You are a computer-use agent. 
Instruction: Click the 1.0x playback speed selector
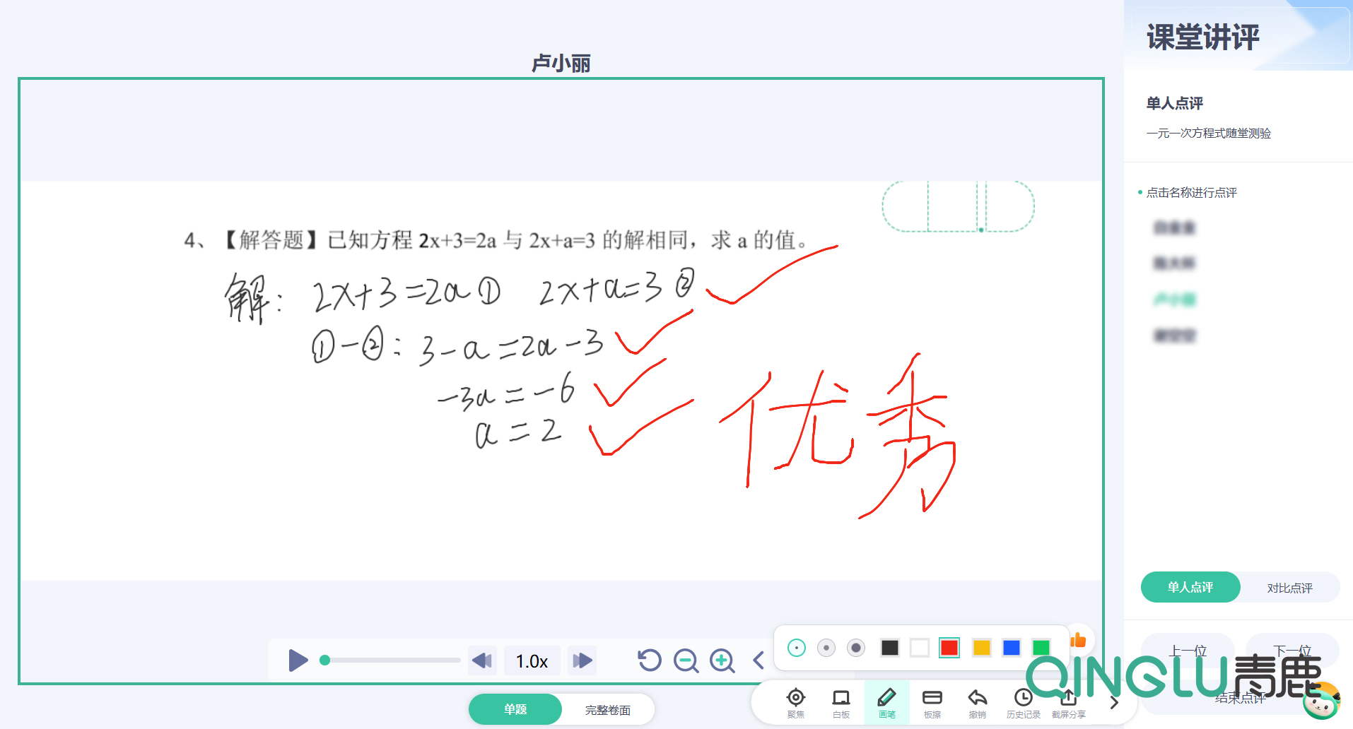coord(532,661)
